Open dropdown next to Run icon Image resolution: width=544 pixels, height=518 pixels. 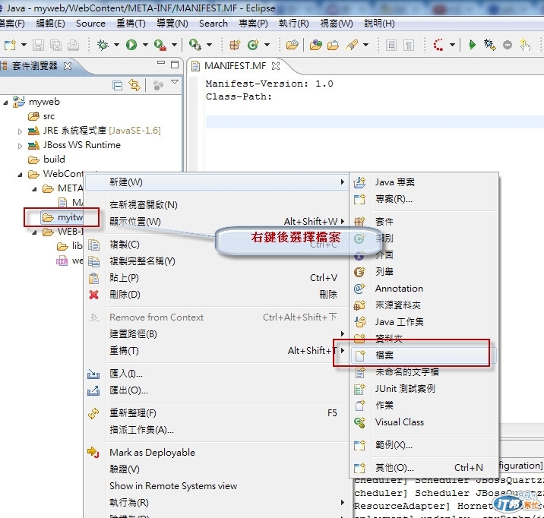pos(145,45)
